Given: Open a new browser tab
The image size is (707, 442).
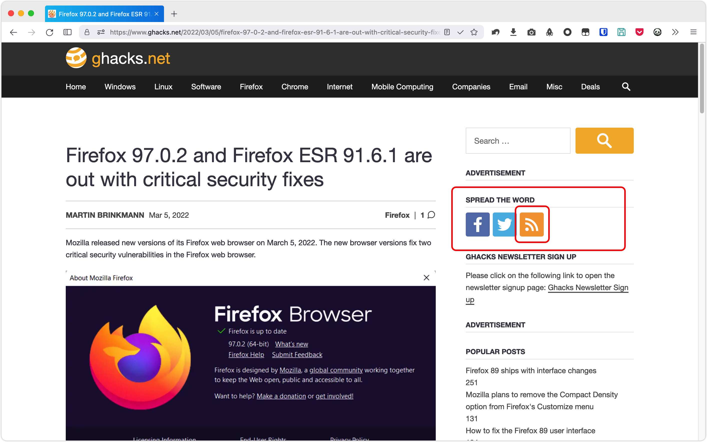Looking at the screenshot, I should click(174, 14).
